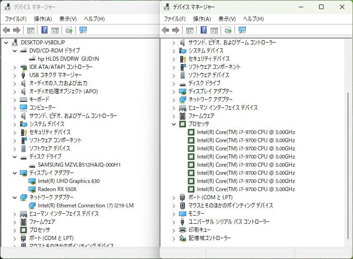Click Update driver icon in right window toolbar
This screenshot has height=259, width=353.
click(x=228, y=30)
